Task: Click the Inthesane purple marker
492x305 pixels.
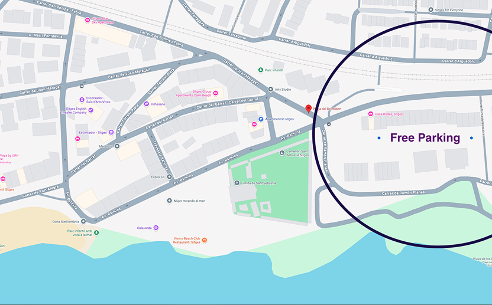Action: point(146,104)
